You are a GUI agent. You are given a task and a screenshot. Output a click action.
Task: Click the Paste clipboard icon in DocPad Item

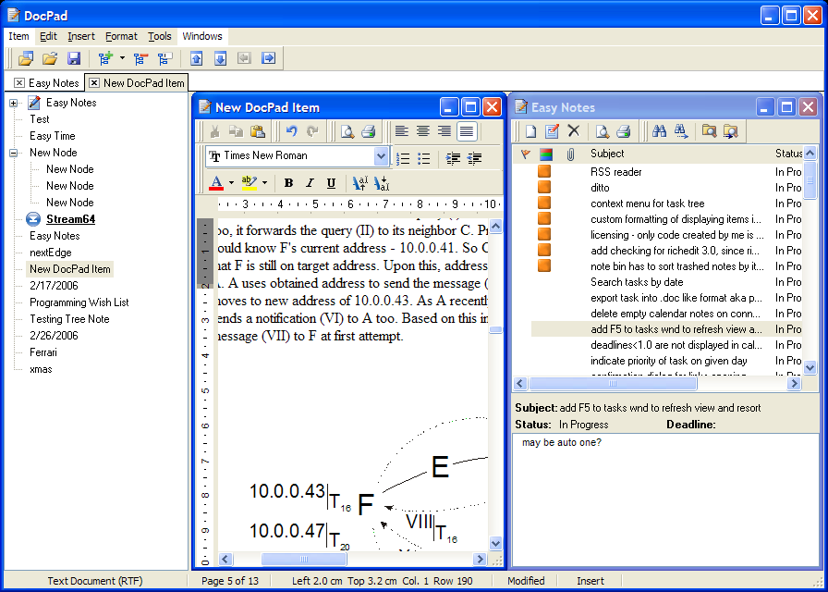point(257,131)
